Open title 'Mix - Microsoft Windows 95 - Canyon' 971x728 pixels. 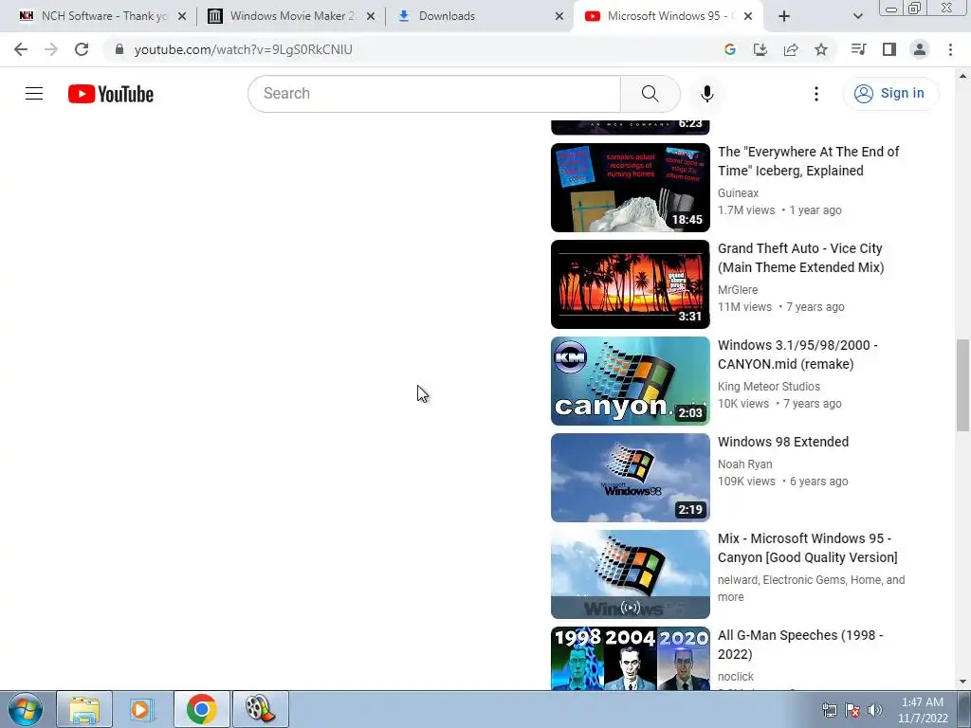coord(808,548)
